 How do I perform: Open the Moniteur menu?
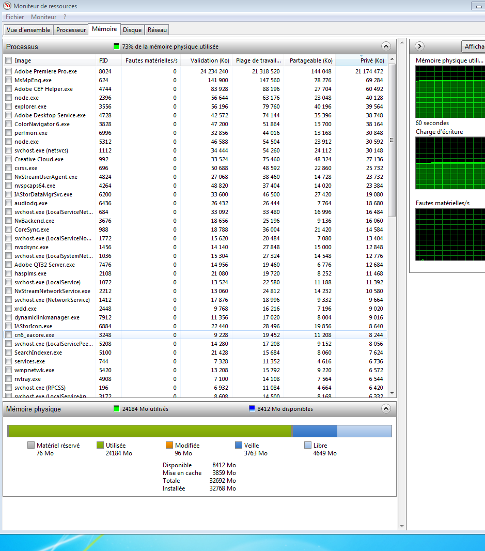(43, 17)
